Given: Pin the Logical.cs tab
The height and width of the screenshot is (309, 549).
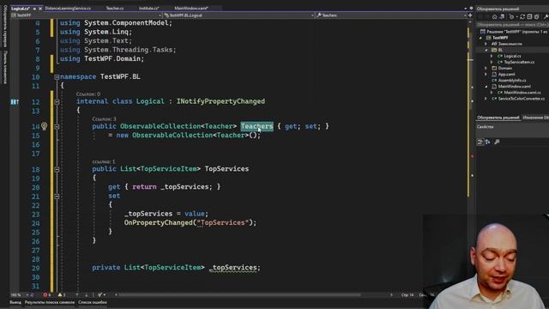Looking at the screenshot, I should [34, 9].
